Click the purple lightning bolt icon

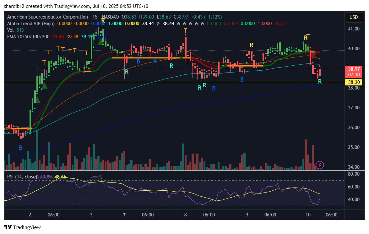click(x=320, y=165)
